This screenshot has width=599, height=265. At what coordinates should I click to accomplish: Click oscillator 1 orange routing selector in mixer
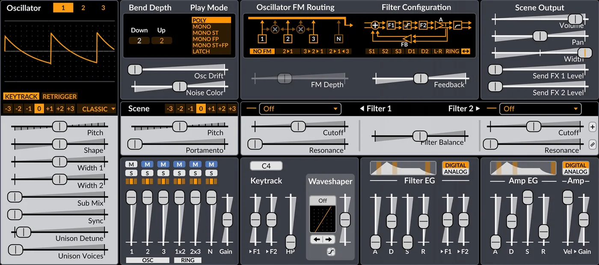131,182
